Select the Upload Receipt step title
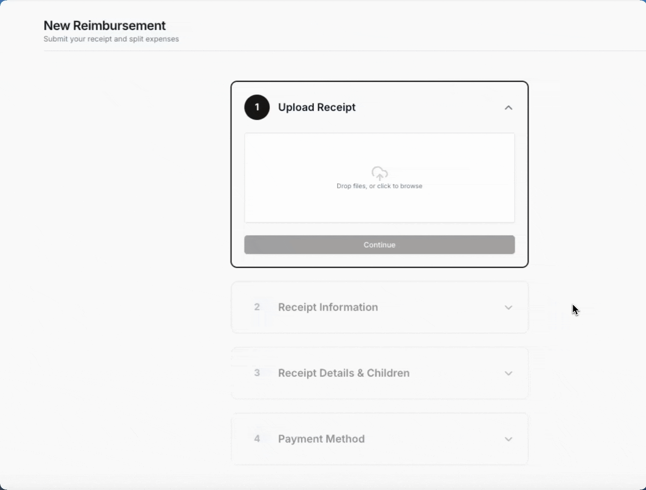 click(x=317, y=108)
